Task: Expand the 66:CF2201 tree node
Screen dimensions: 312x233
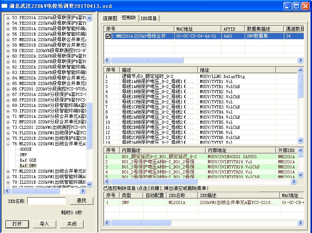Action: [x=8, y=89]
